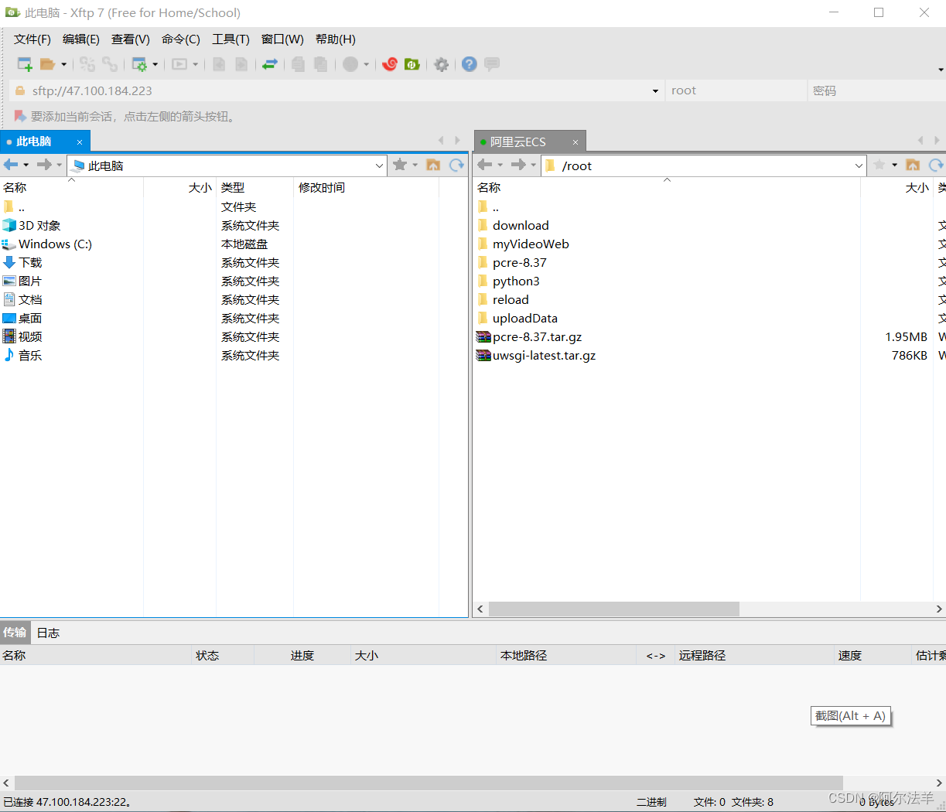
Task: Click the local pane back arrow
Action: click(x=11, y=165)
